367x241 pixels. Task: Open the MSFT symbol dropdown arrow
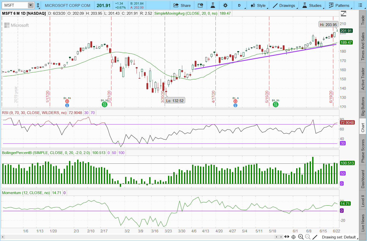(30, 5)
